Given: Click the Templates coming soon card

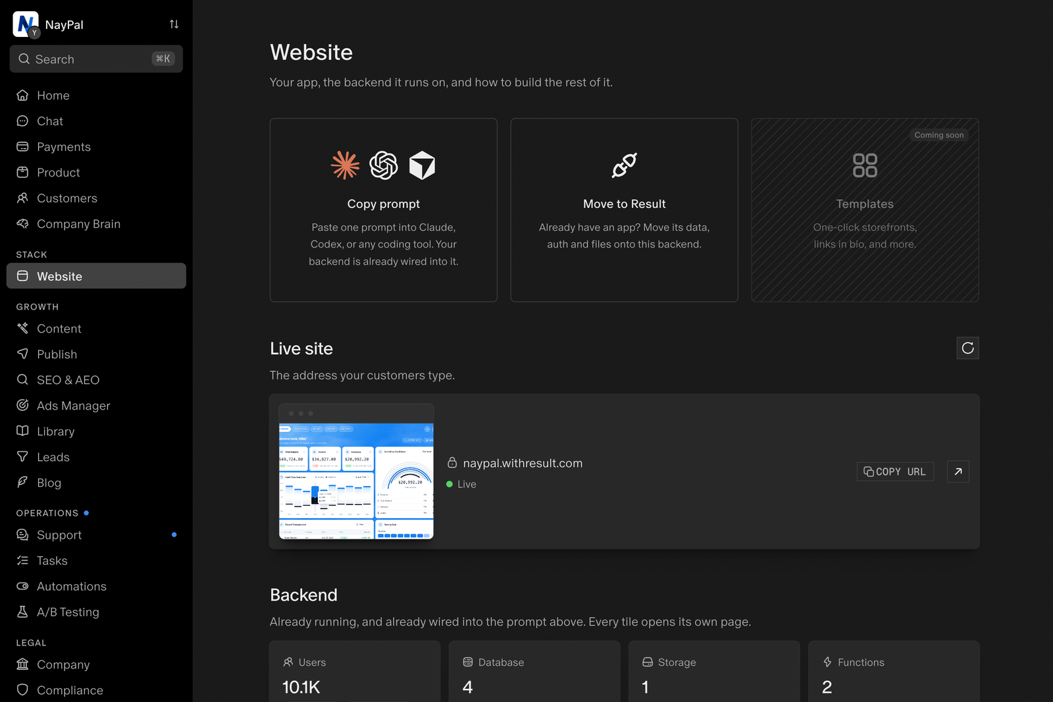Looking at the screenshot, I should pyautogui.click(x=865, y=210).
